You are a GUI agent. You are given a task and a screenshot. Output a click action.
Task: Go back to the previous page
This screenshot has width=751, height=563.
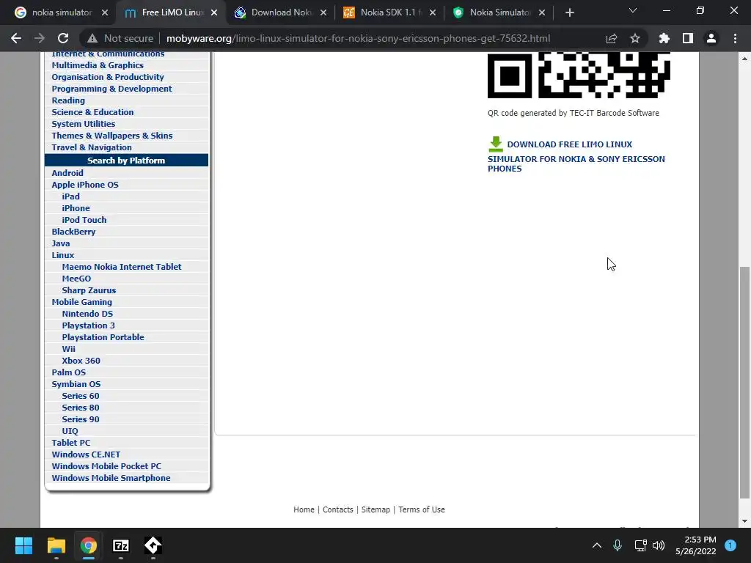pos(16,38)
